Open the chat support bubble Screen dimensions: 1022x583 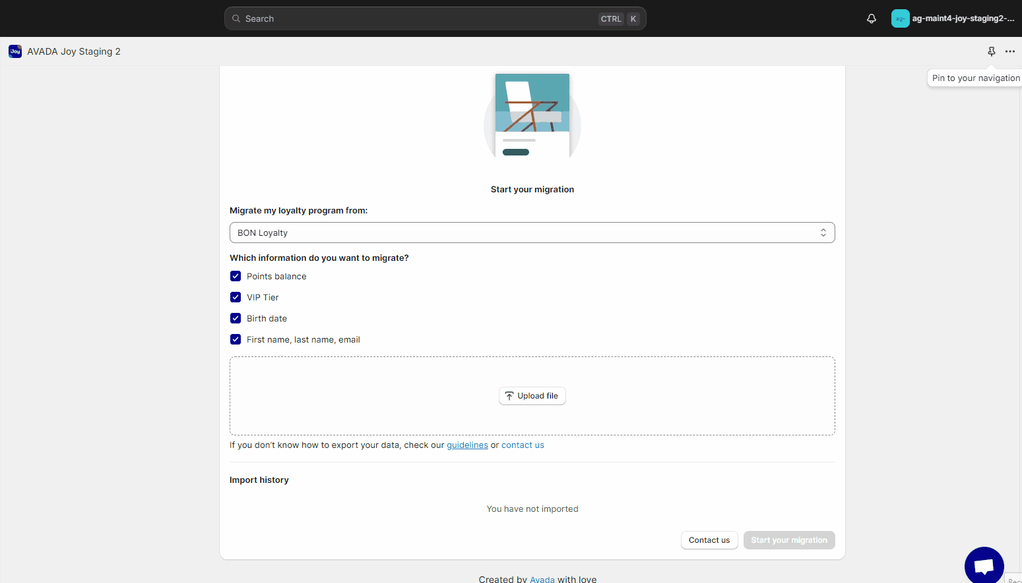coord(984,565)
